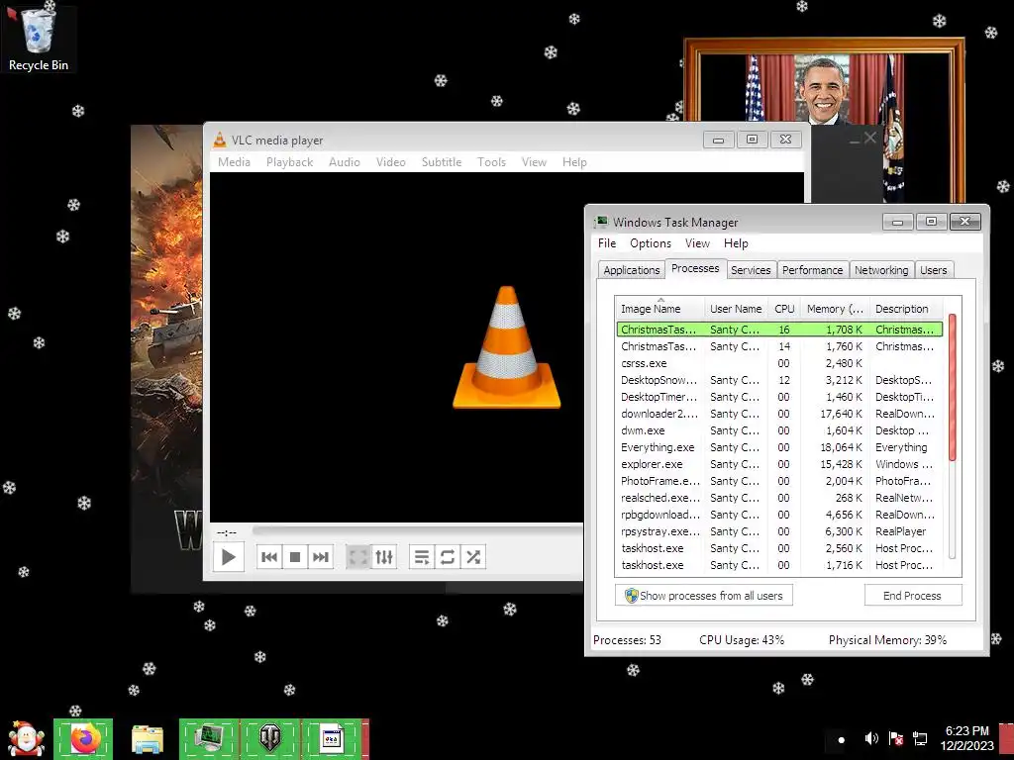Sort processes by CPU column

(784, 309)
